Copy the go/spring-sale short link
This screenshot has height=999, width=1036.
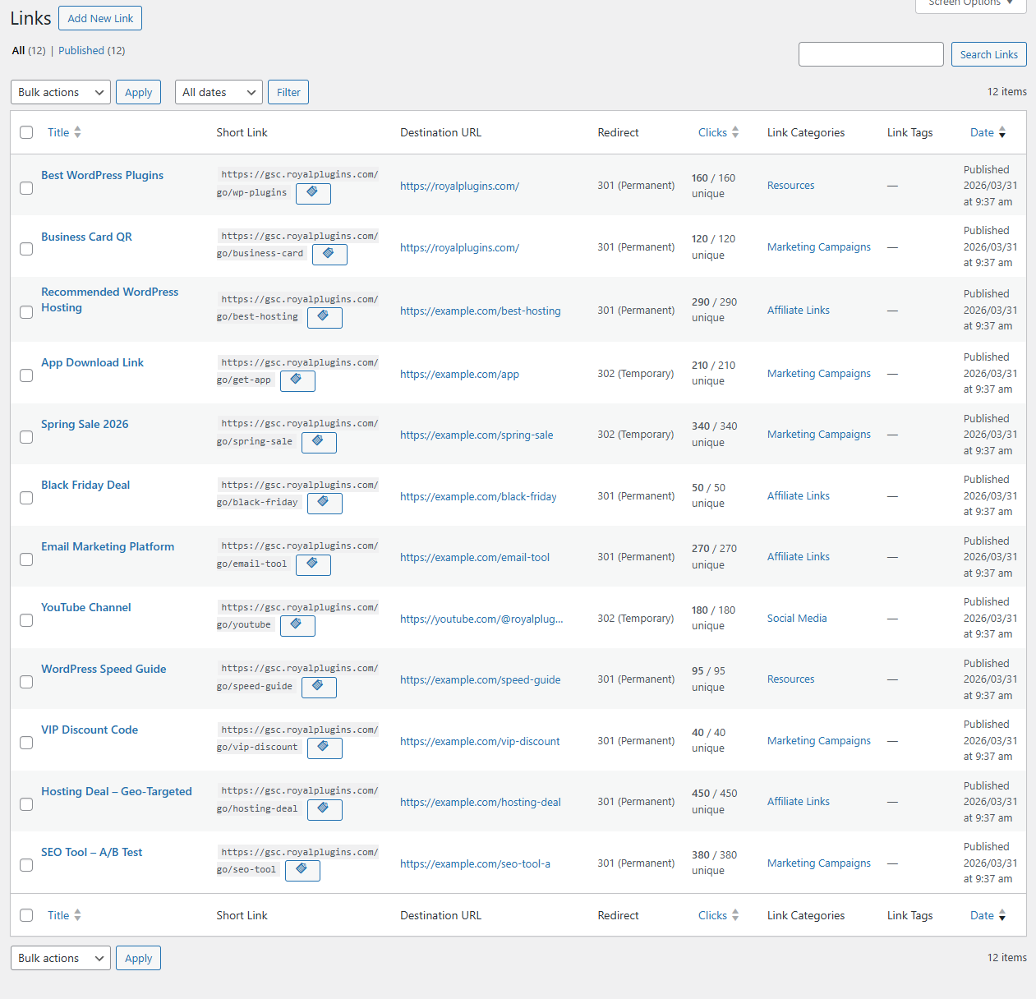click(319, 442)
